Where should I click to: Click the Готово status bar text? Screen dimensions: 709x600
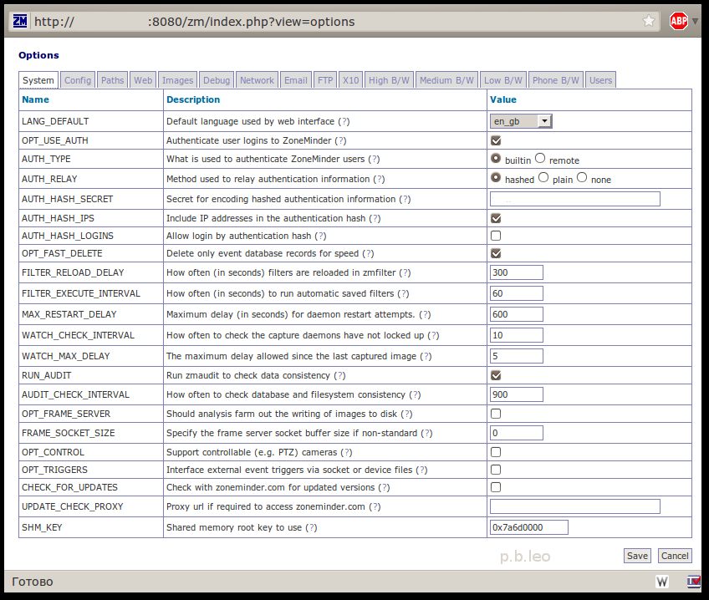(x=33, y=582)
